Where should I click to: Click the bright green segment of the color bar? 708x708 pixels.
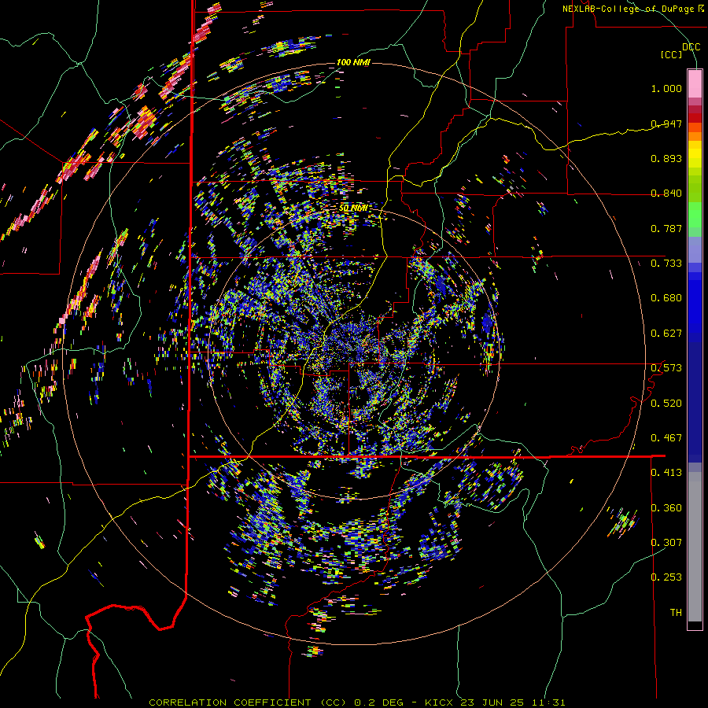coord(695,215)
